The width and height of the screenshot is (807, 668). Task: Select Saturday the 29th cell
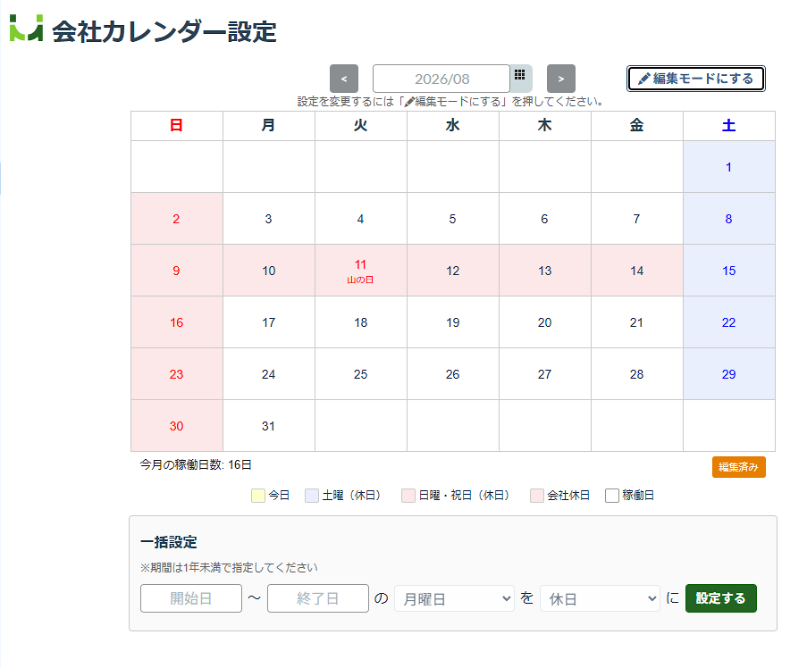click(728, 374)
